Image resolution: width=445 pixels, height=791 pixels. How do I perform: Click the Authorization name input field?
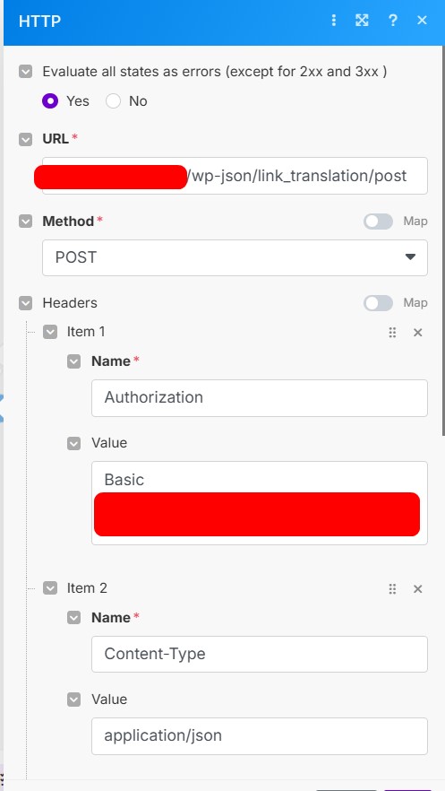(x=260, y=398)
